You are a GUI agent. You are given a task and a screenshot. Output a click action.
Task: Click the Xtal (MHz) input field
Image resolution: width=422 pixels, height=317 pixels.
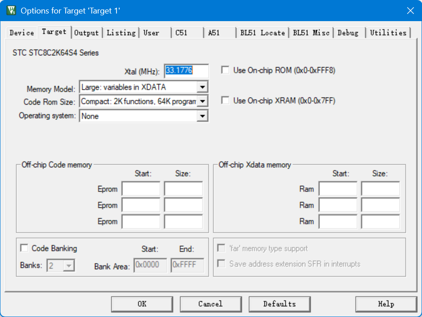pyautogui.click(x=187, y=71)
